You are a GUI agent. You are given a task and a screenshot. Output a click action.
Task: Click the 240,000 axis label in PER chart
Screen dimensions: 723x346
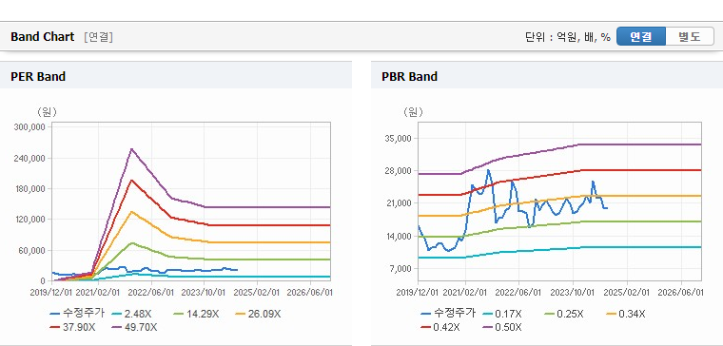pos(29,158)
